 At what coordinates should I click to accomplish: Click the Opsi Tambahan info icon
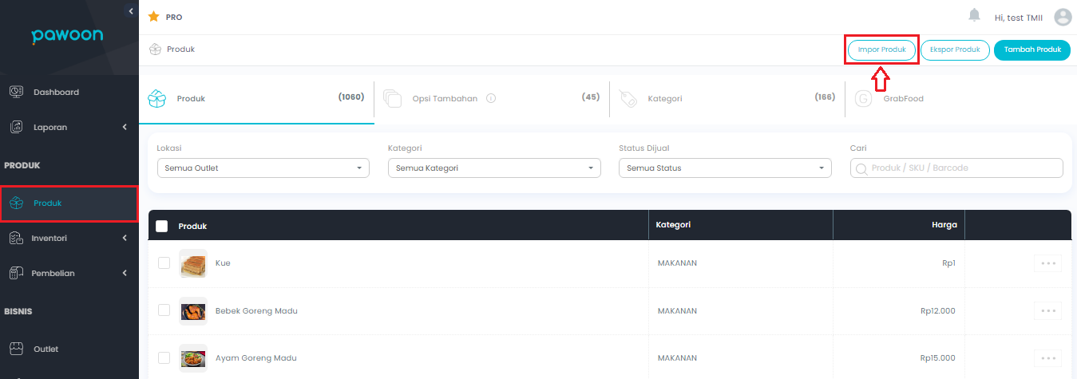pos(491,99)
